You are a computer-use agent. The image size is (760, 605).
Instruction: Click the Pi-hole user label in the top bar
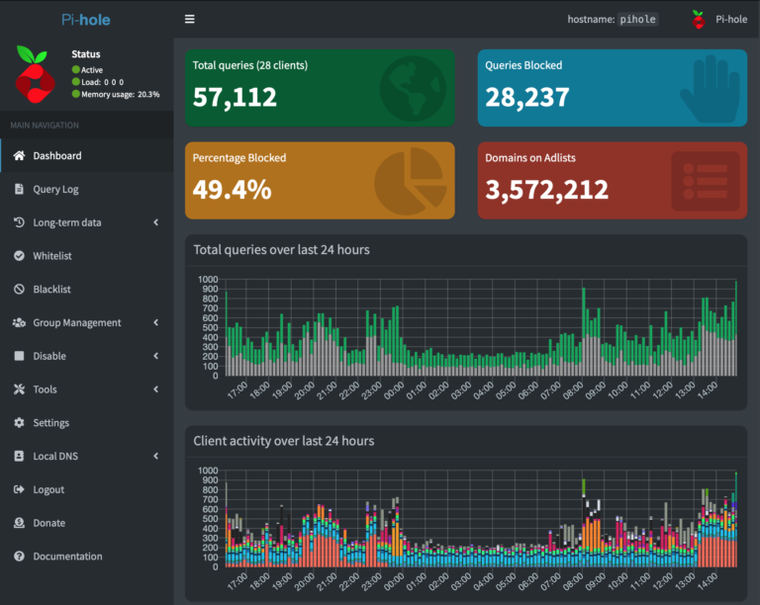pos(731,20)
